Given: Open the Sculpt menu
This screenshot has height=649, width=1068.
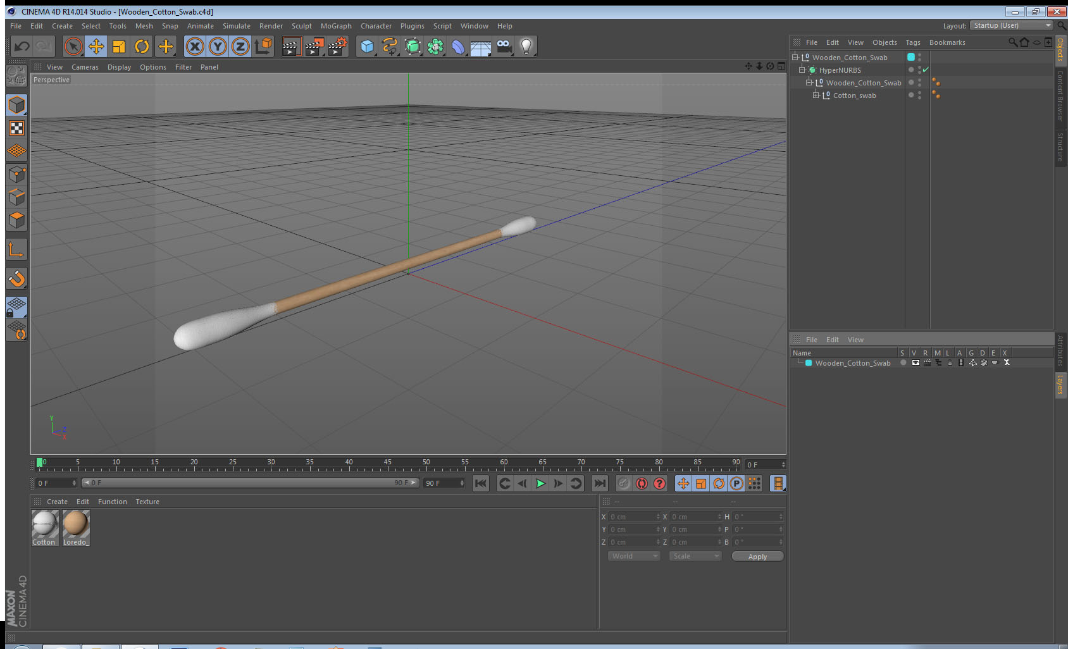Looking at the screenshot, I should 302,26.
